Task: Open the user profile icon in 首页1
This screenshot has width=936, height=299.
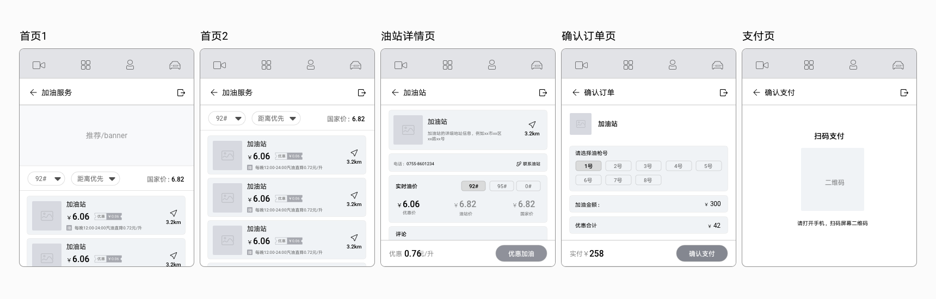Action: (130, 65)
